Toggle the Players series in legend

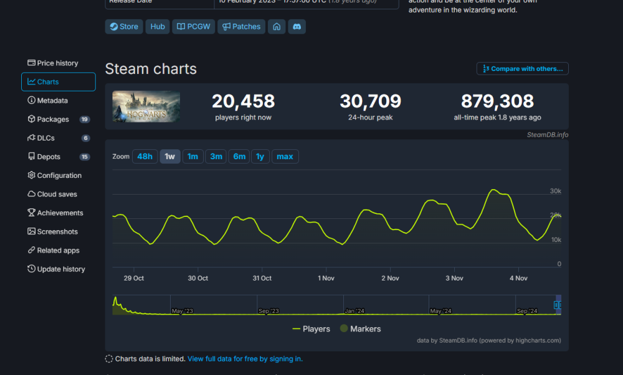[x=311, y=328]
